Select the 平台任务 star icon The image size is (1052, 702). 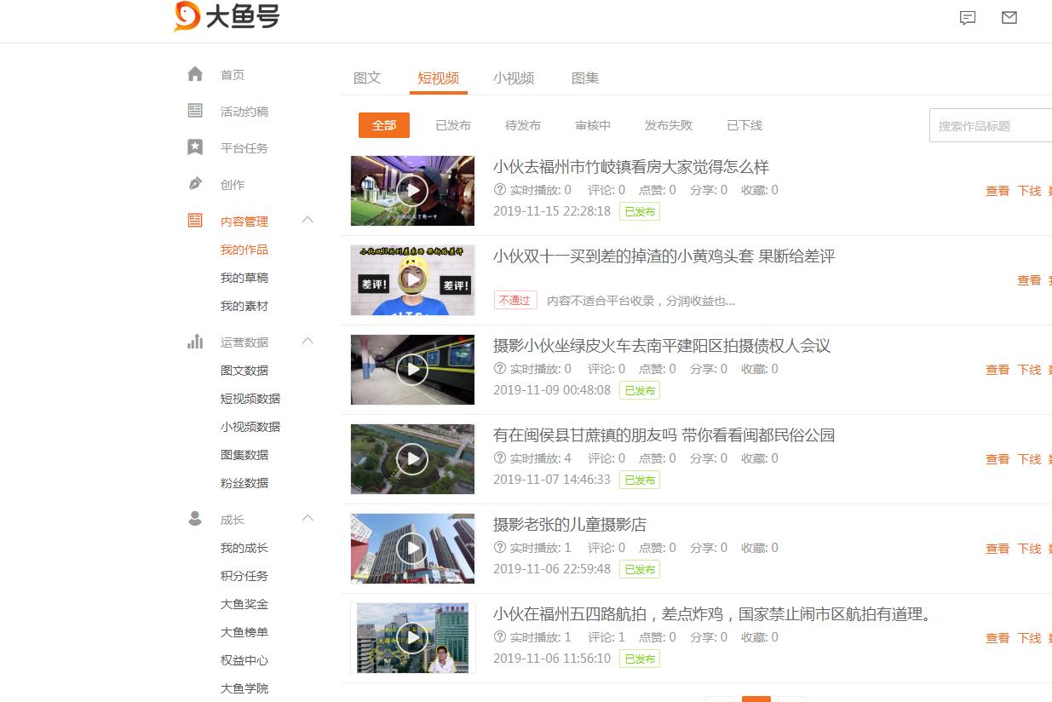click(x=195, y=147)
